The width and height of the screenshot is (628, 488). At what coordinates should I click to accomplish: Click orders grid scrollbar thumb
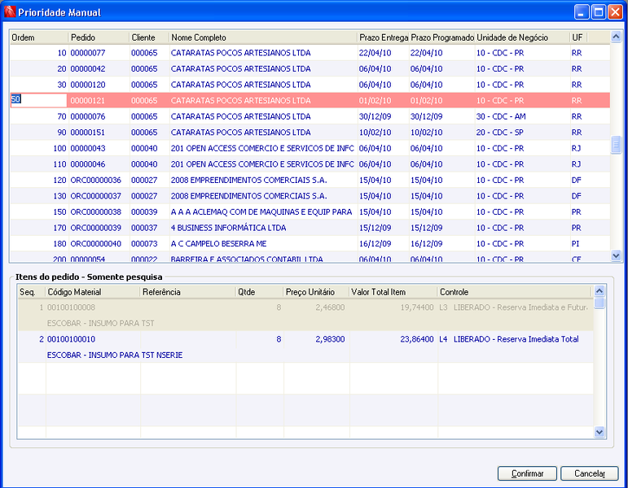[616, 145]
